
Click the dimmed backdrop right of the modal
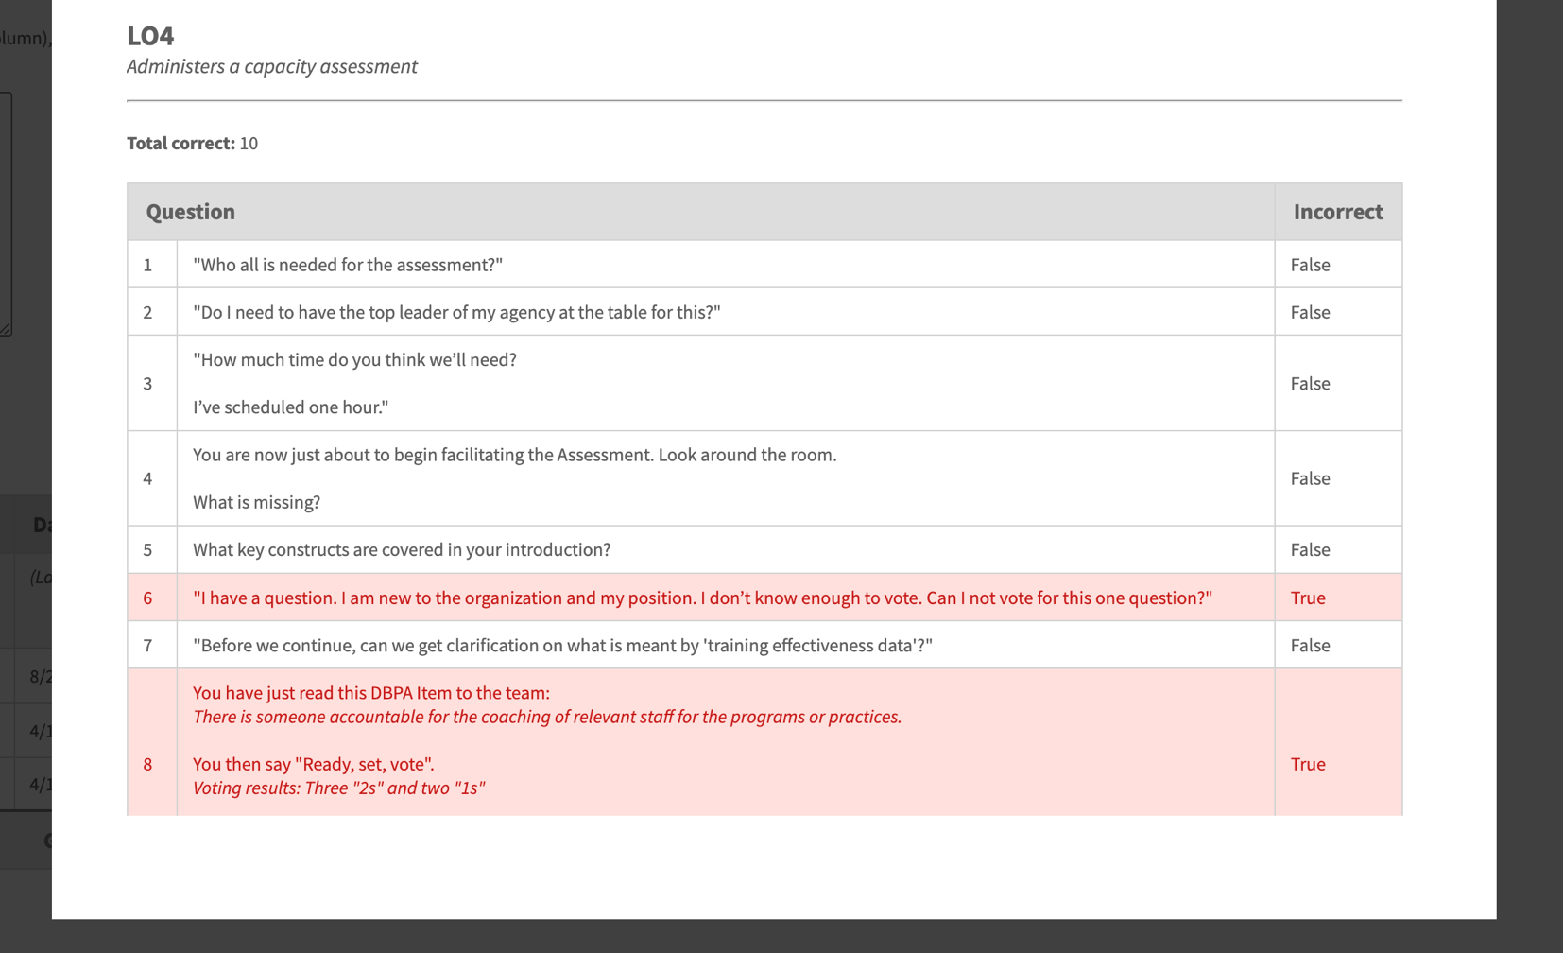click(x=1529, y=473)
